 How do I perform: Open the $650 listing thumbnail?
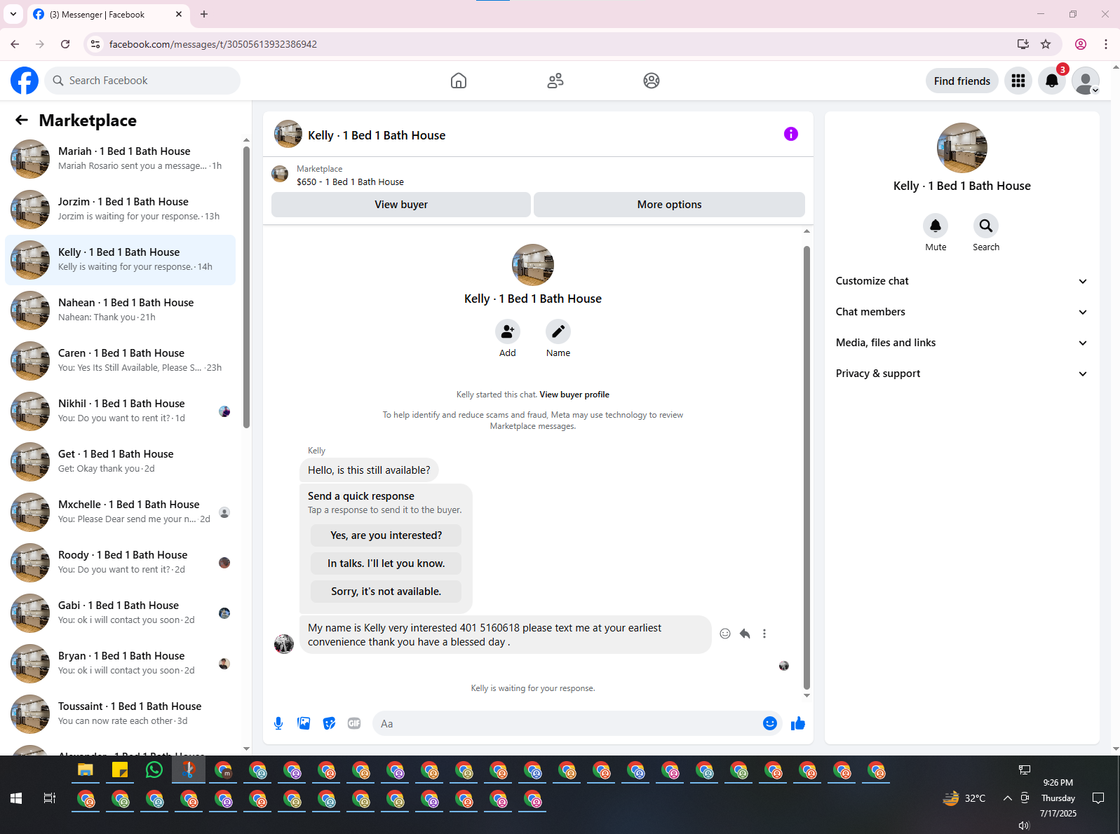tap(280, 174)
